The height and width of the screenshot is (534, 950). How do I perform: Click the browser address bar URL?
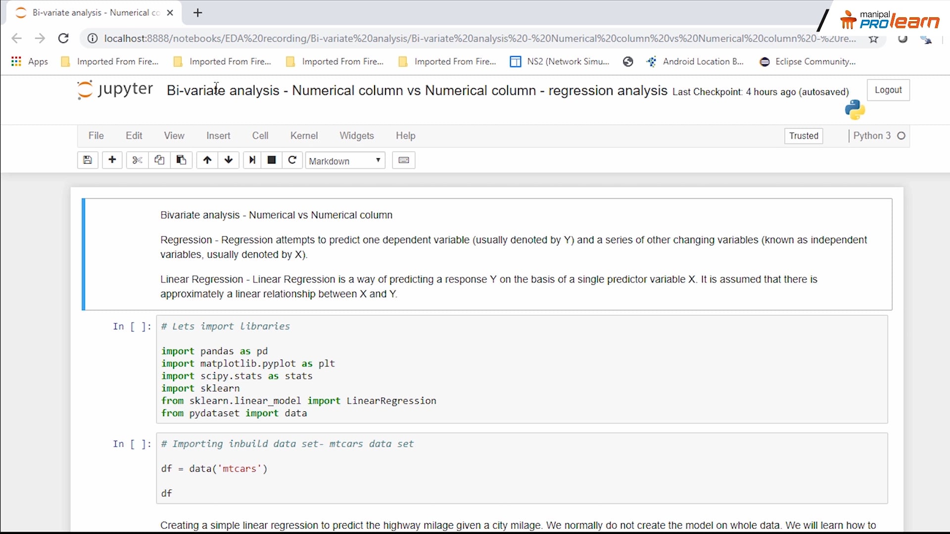479,39
